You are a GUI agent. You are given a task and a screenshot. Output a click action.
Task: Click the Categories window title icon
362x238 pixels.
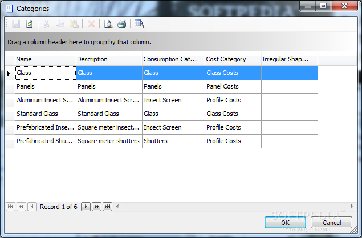(x=9, y=9)
